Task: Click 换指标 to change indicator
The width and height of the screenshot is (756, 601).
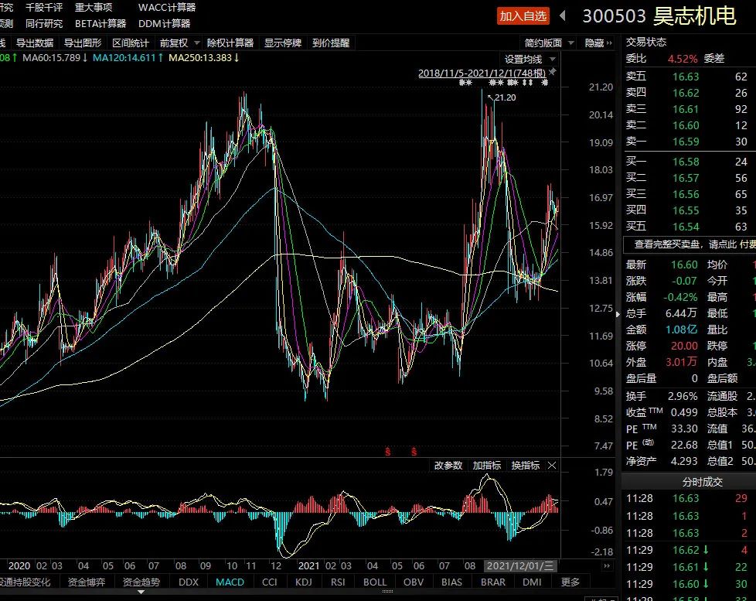Action: tap(526, 466)
